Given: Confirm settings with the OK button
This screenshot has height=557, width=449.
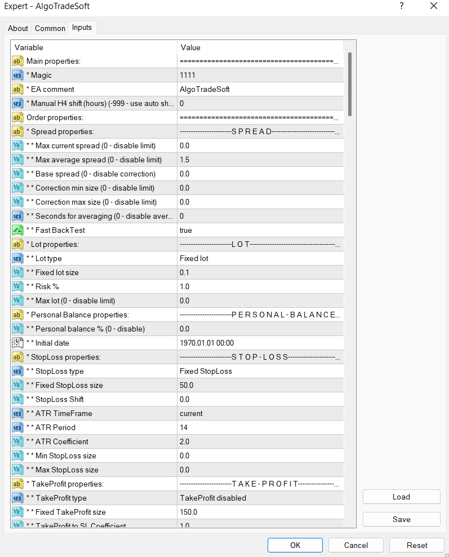Looking at the screenshot, I should (x=295, y=545).
